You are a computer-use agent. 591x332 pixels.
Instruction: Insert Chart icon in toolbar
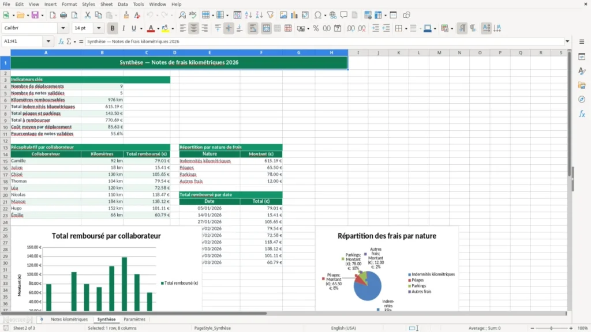click(x=294, y=15)
